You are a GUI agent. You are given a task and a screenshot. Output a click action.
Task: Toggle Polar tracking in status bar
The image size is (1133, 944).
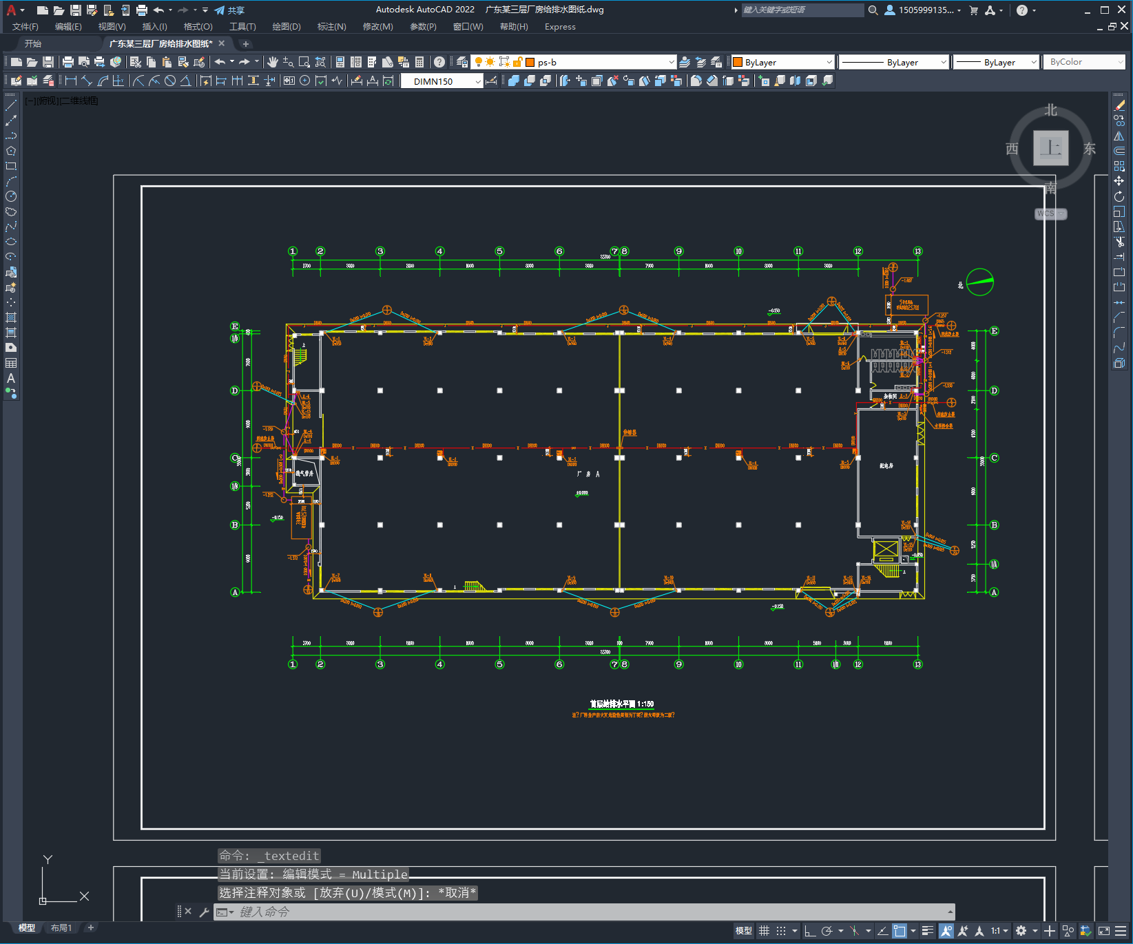[x=827, y=931]
